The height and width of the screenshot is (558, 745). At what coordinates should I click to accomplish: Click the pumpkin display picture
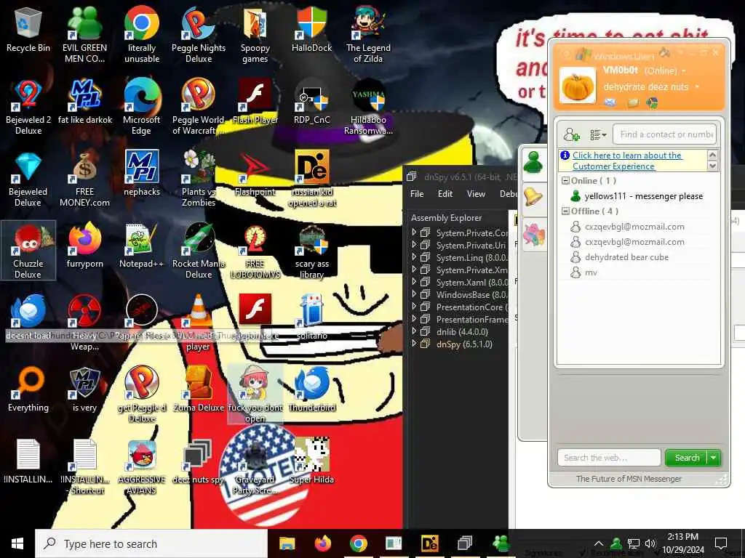(577, 86)
